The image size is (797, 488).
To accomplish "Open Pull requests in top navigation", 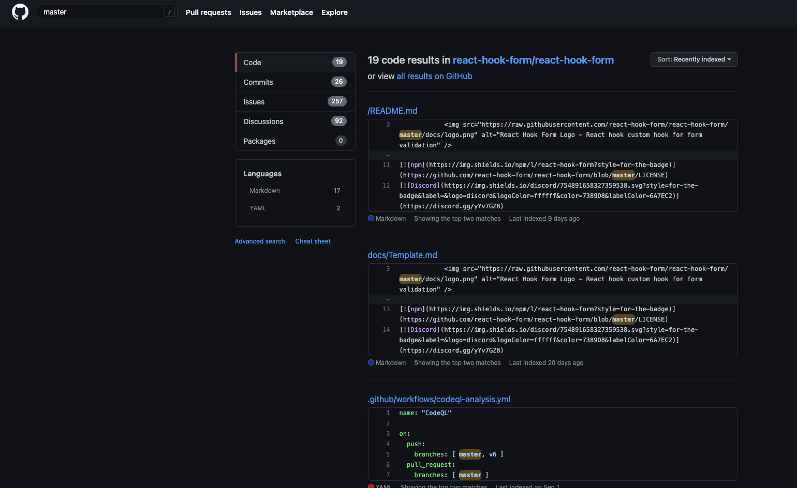I will point(209,12).
